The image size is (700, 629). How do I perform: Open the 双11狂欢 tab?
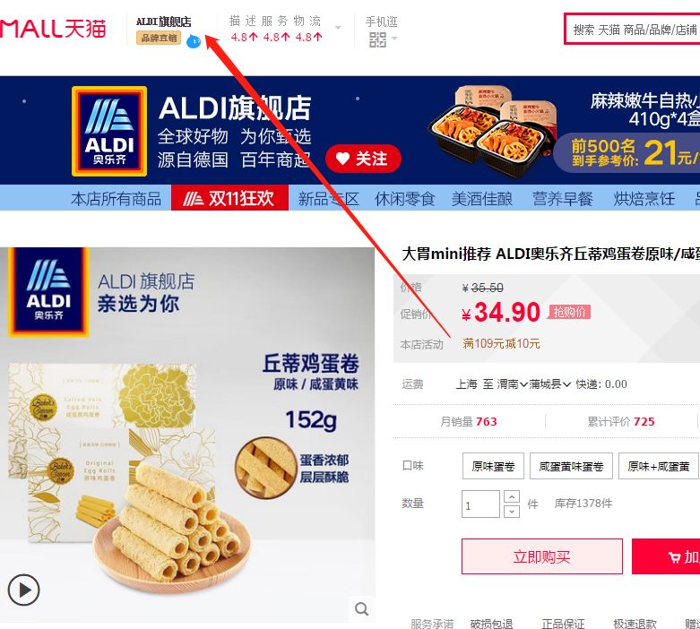230,198
